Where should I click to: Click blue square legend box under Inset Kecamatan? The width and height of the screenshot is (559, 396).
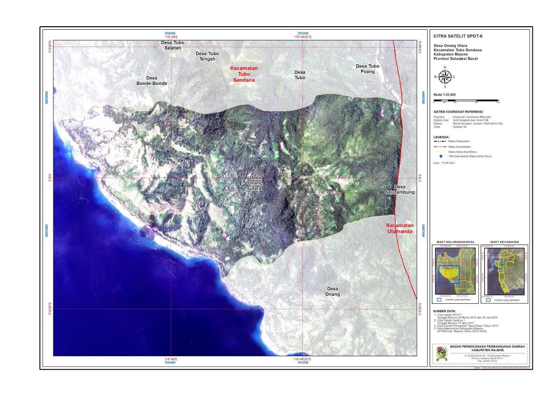pos(488,300)
